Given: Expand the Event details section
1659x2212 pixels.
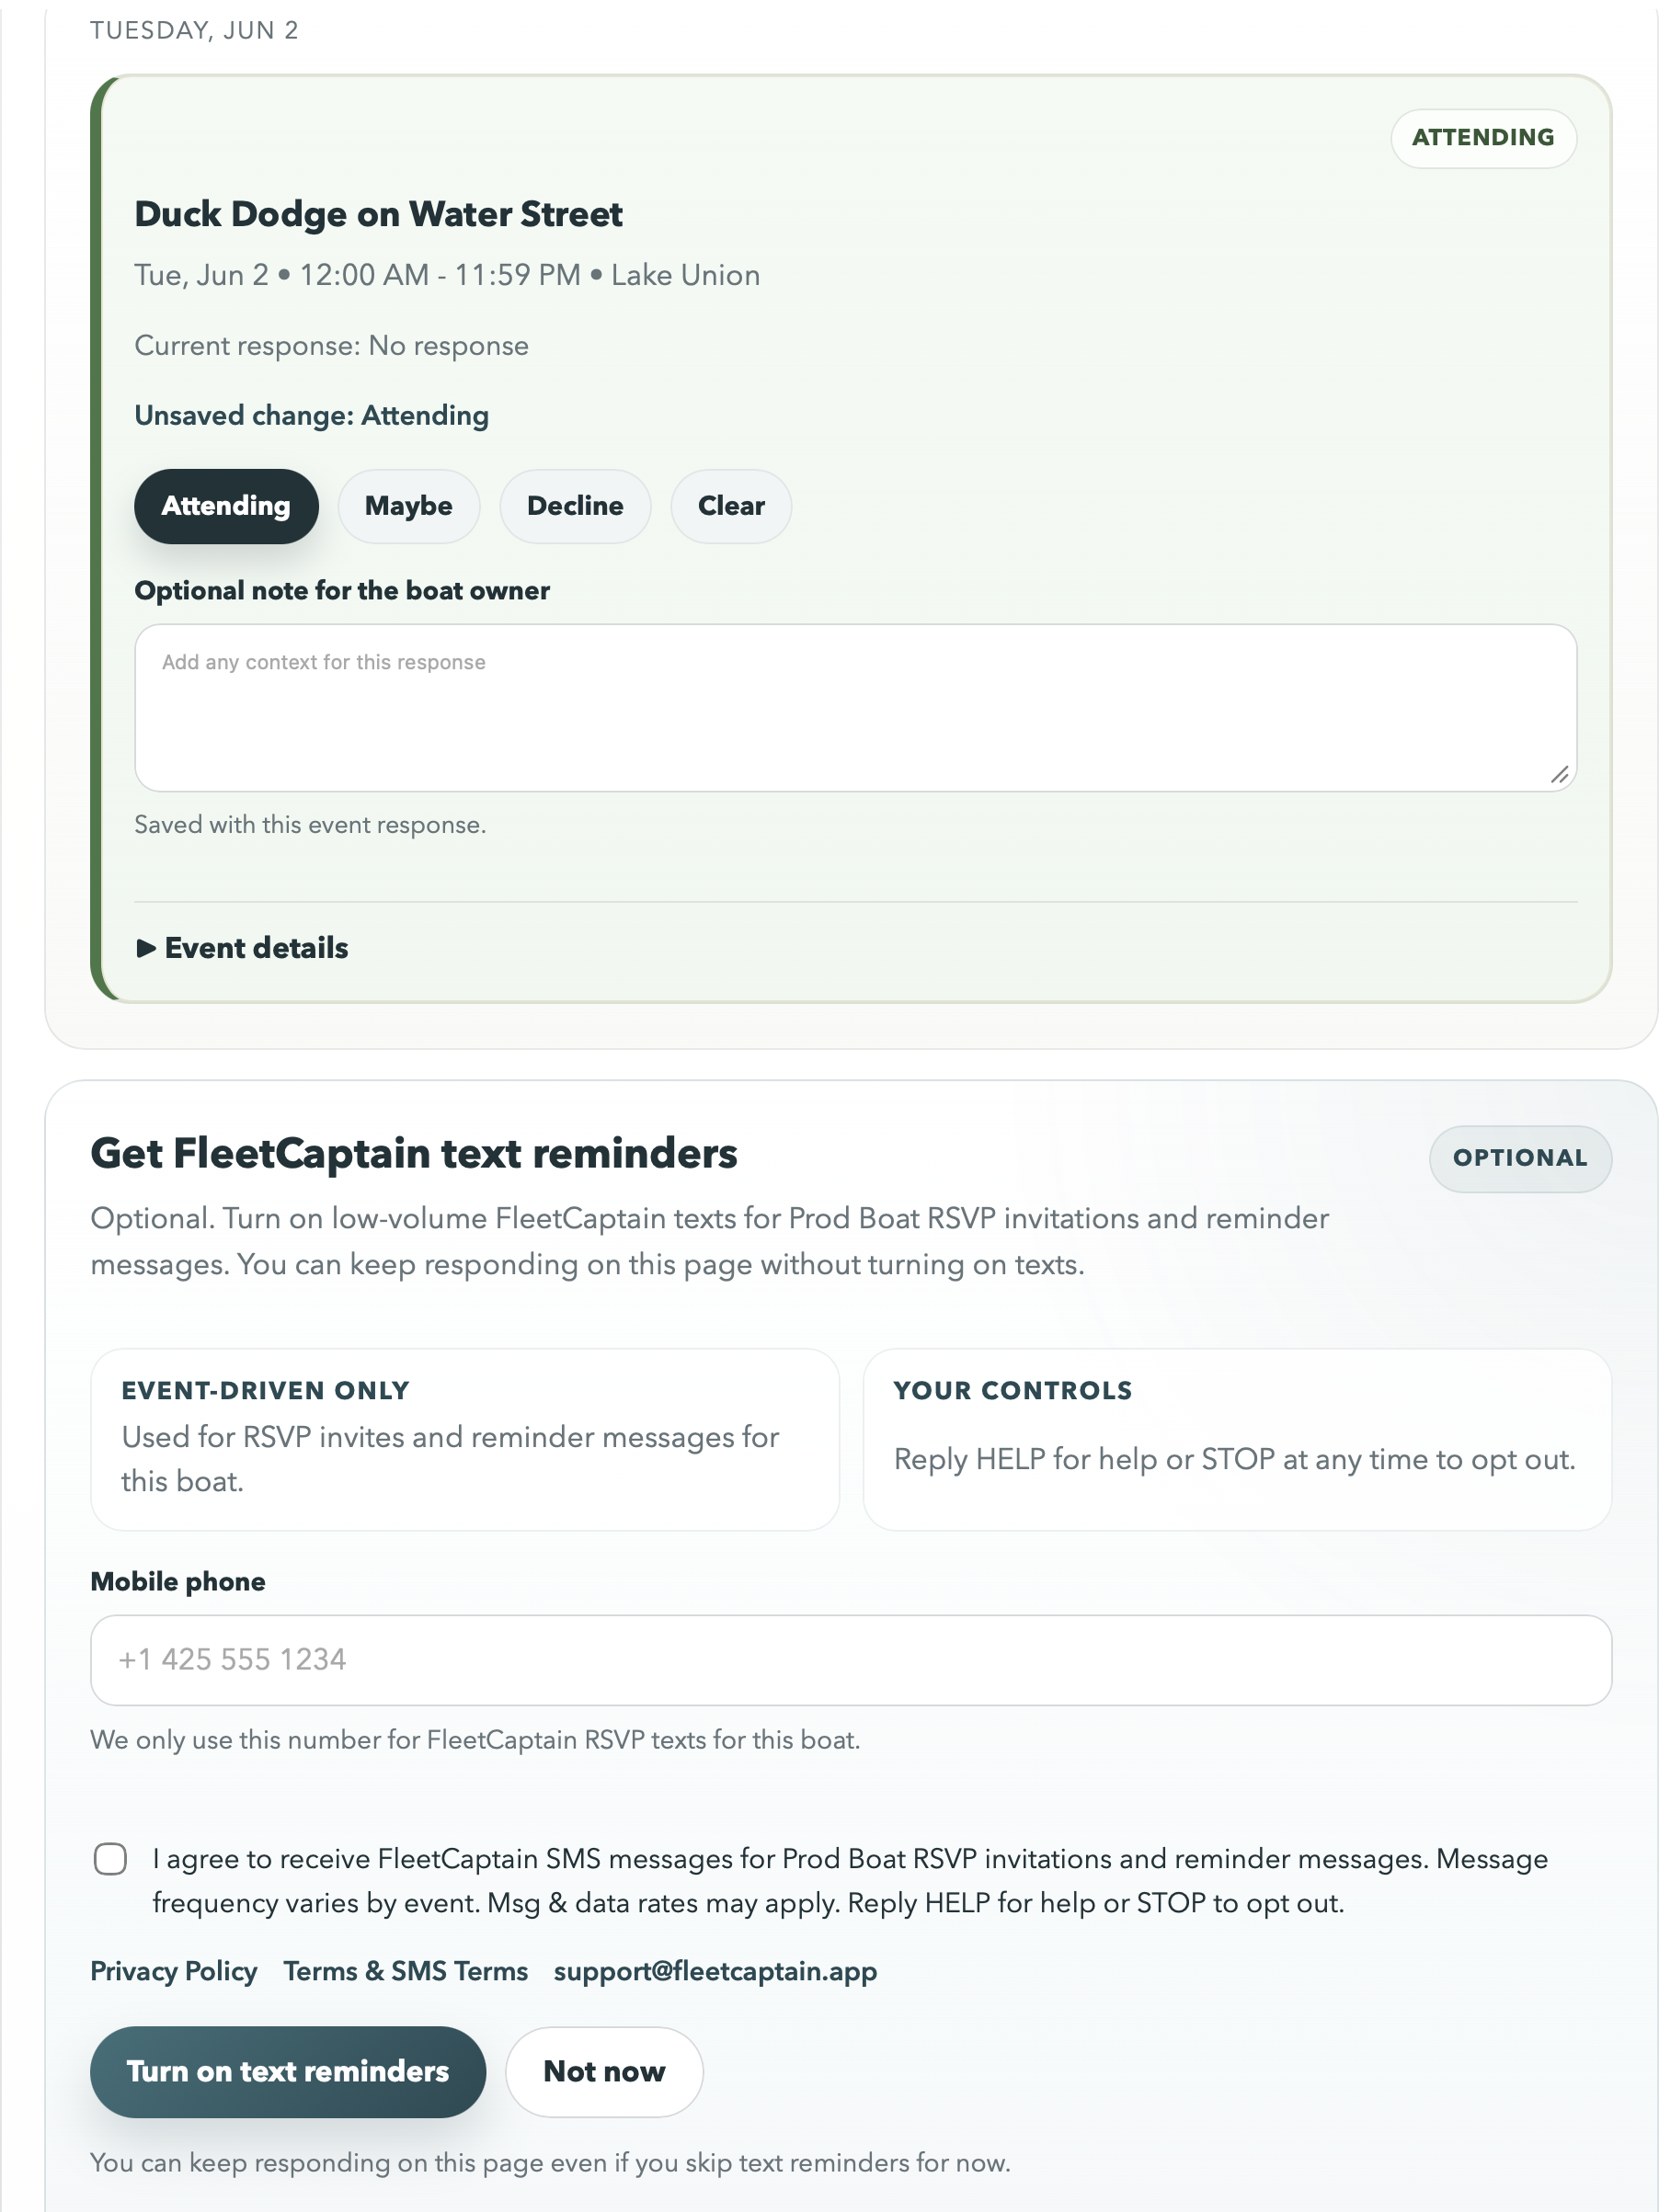Looking at the screenshot, I should tap(242, 948).
